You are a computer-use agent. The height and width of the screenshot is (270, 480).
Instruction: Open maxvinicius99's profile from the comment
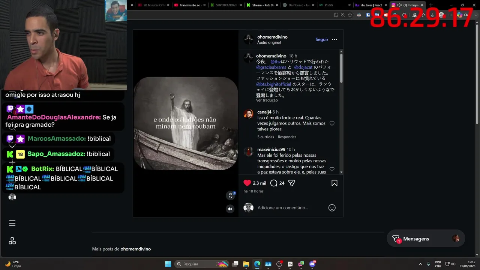271,149
